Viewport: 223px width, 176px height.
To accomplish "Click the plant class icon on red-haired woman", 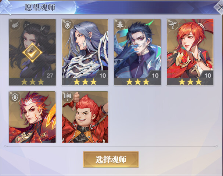I will pyautogui.click(x=173, y=25).
